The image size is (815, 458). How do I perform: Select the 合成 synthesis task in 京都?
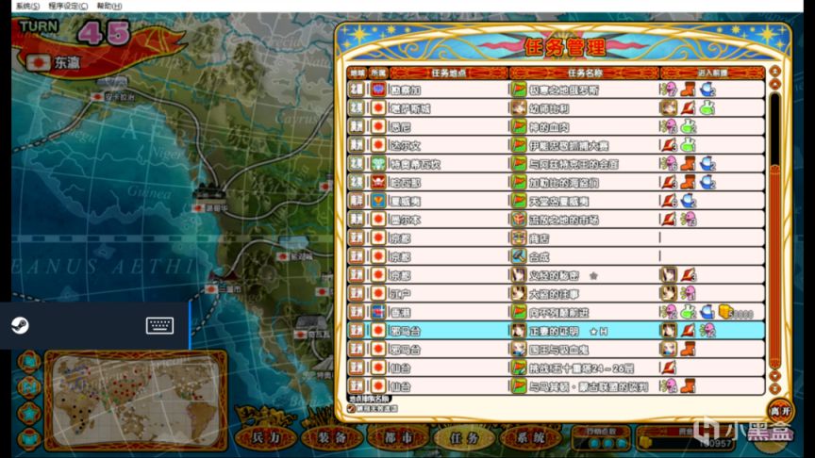point(557,256)
